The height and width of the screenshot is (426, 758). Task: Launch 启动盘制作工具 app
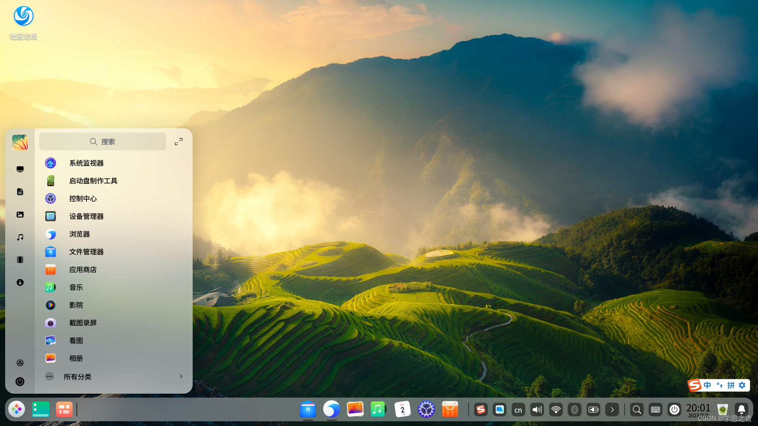tap(93, 181)
